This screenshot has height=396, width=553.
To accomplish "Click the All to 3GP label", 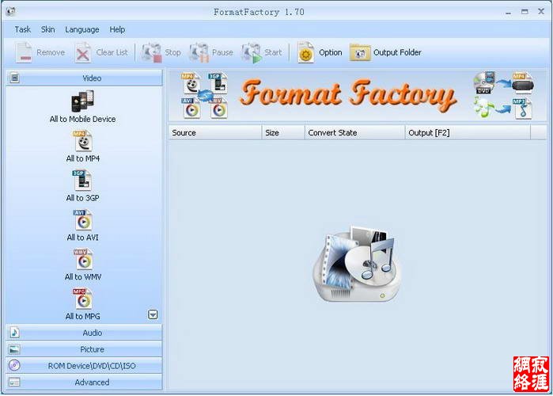I will pos(82,198).
